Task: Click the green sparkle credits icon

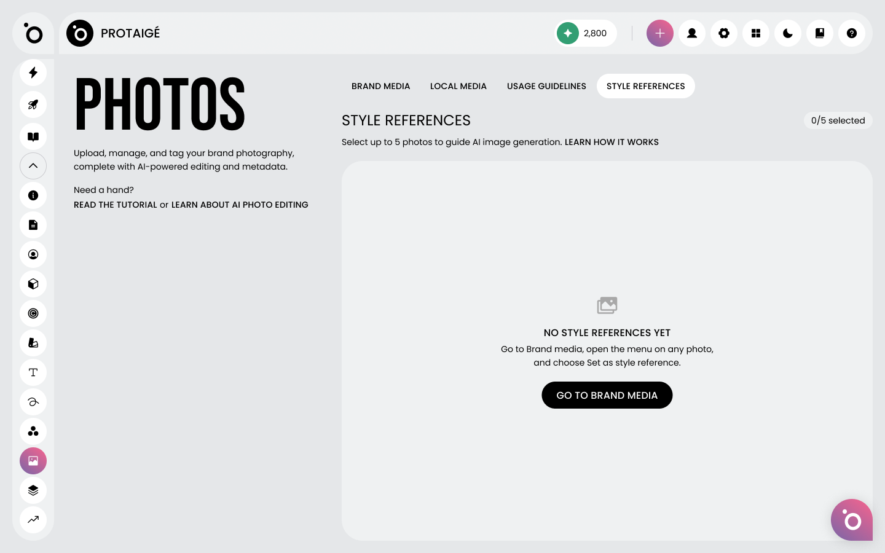Action: coord(568,33)
